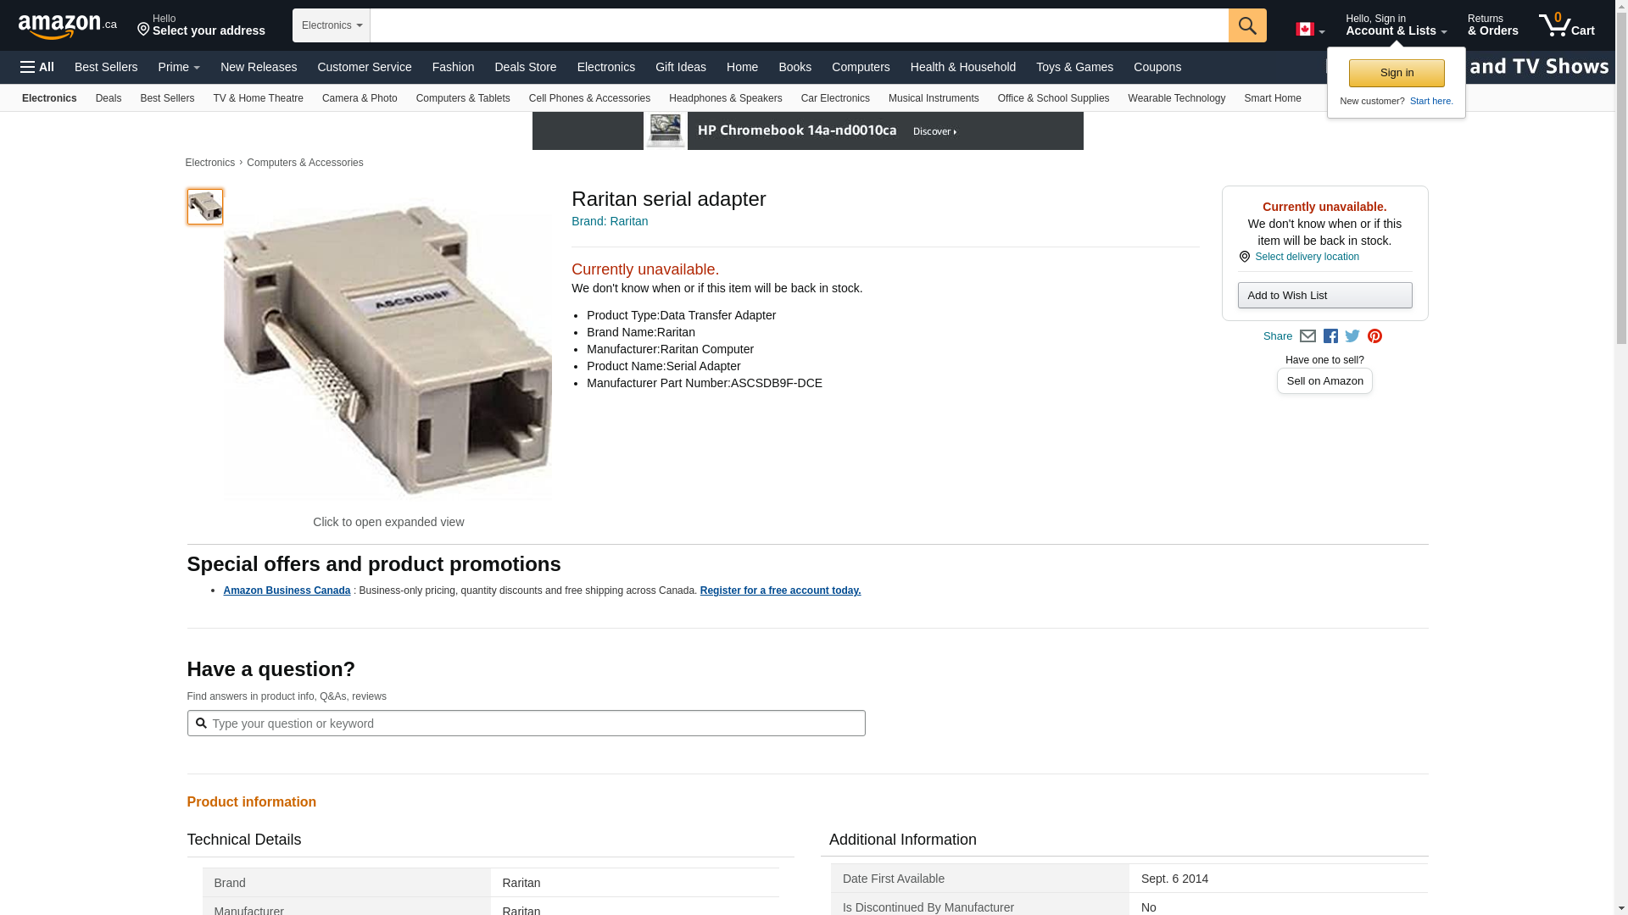Click the search magnifier button
1628x915 pixels.
(1246, 25)
